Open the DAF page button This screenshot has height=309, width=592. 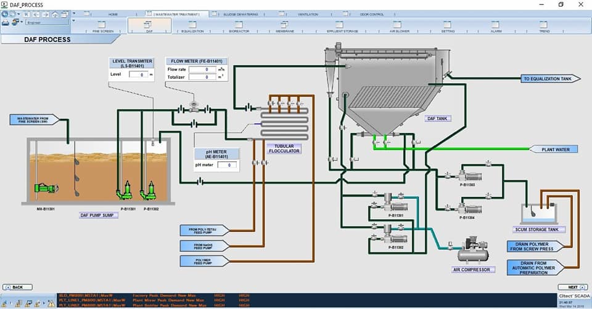(149, 26)
